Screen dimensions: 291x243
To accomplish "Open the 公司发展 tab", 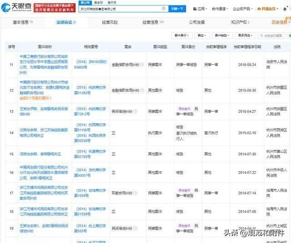I will (197, 22).
